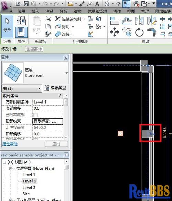Open the Default 3D View house icon
The image size is (172, 201).
click(107, 4)
